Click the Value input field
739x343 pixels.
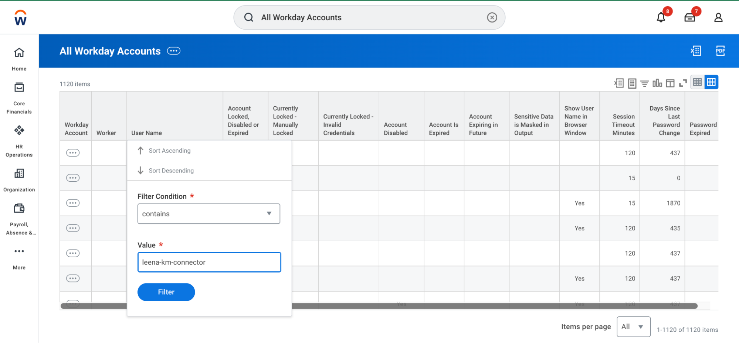(x=209, y=262)
